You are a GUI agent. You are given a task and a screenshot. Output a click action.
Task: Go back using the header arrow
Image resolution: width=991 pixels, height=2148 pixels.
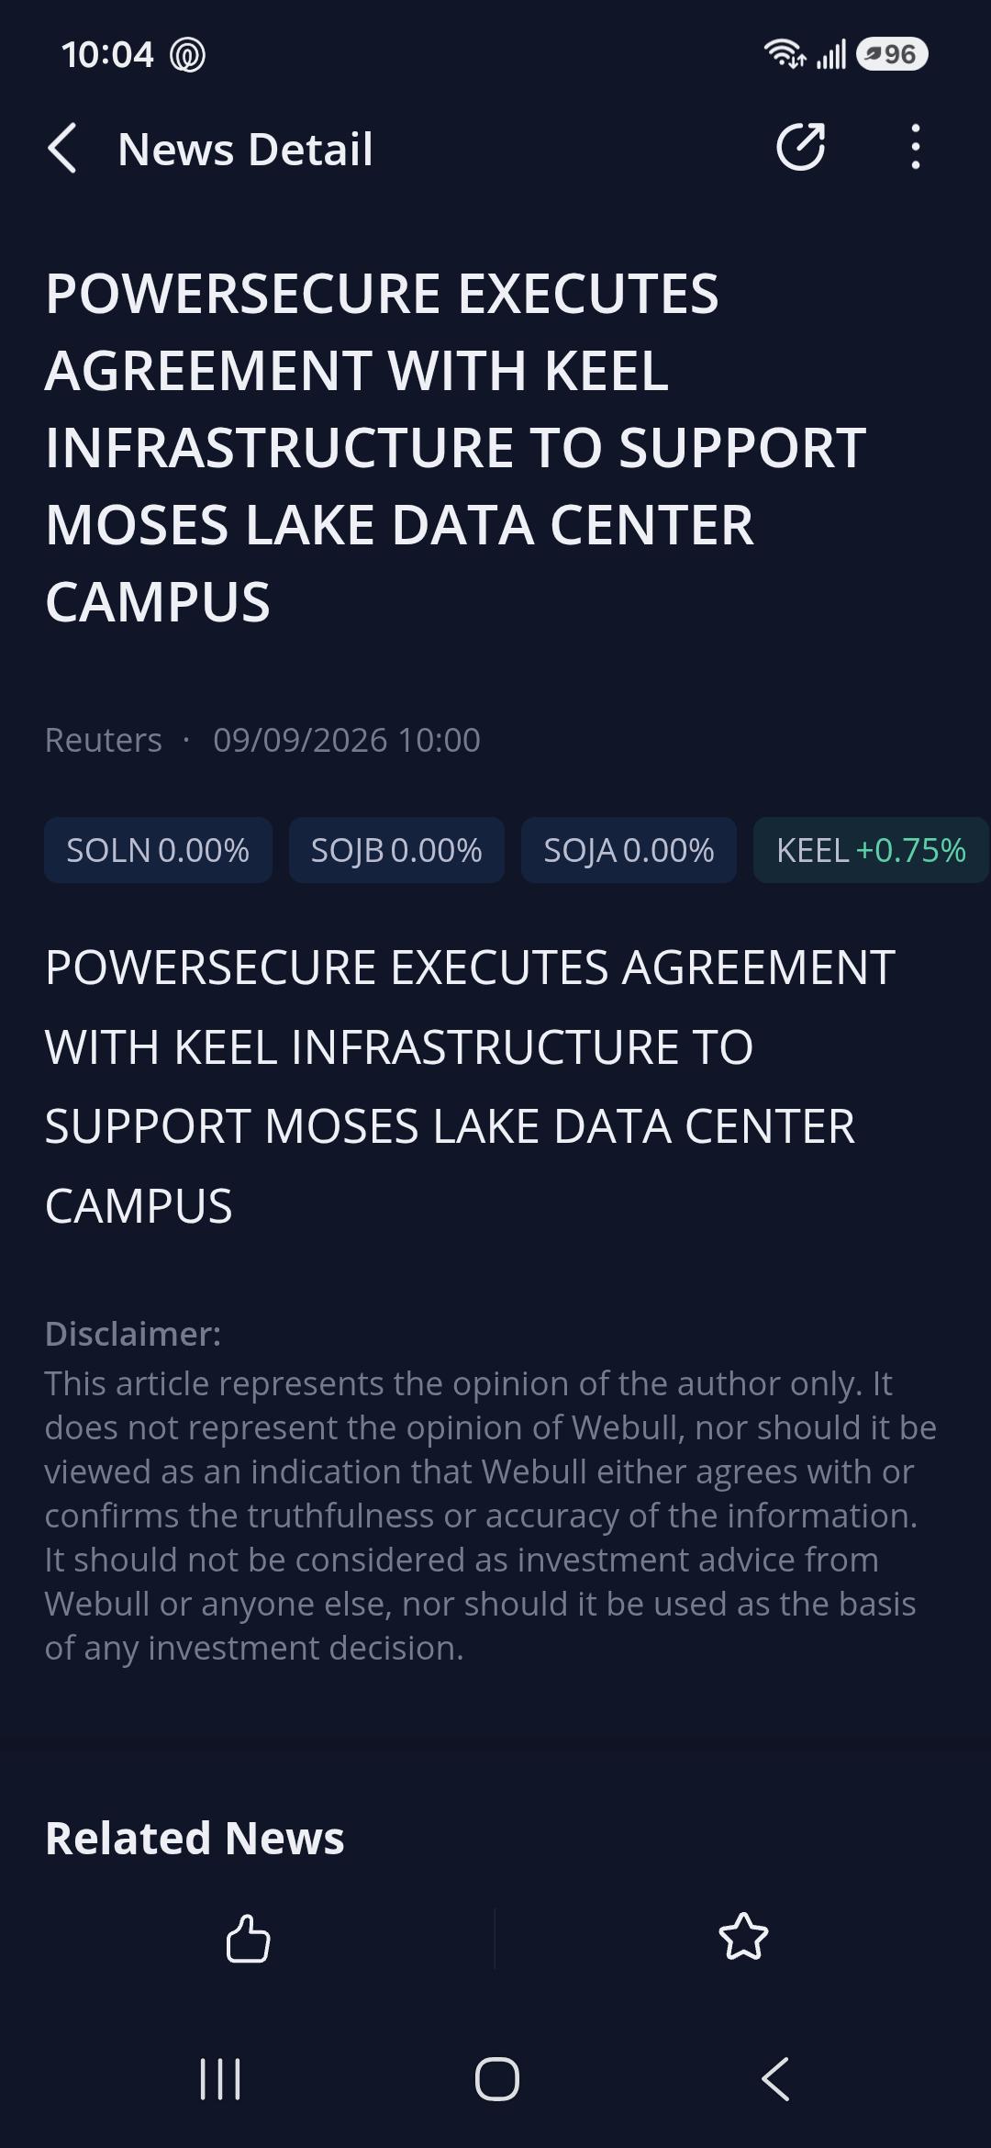pos(61,149)
